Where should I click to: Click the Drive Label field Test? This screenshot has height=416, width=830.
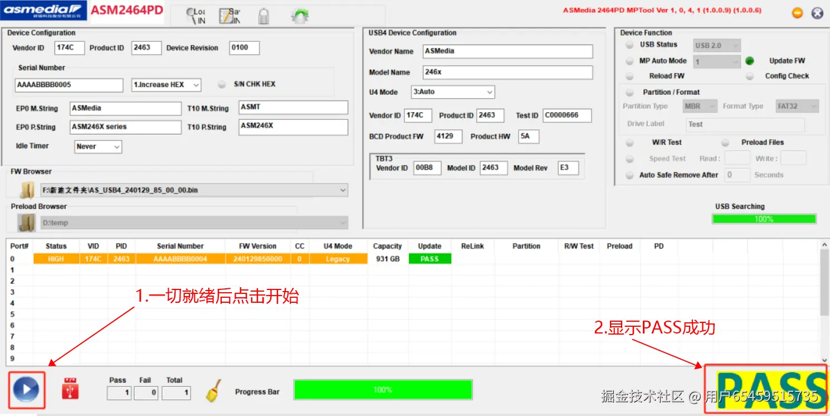(x=745, y=124)
